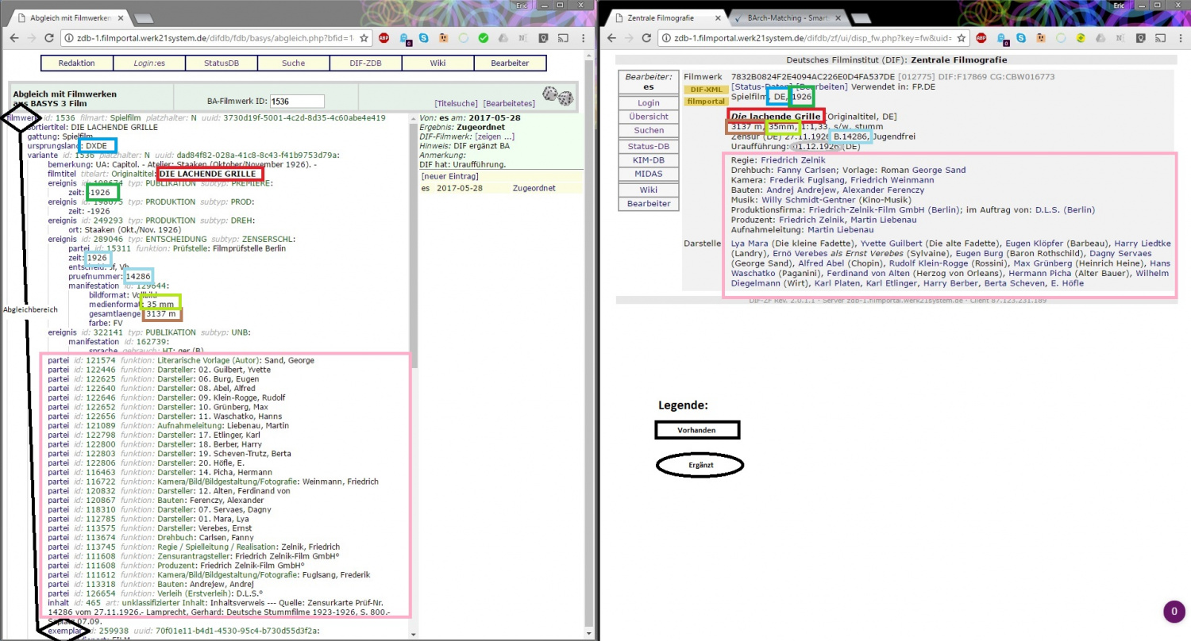This screenshot has width=1191, height=641.
Task: Open the Chrome menu in the Filmografie window
Action: (1179, 37)
